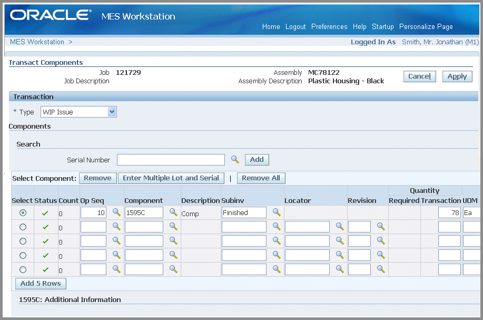Image resolution: width=483 pixels, height=320 pixels.
Task: Open Locator lookup in third row
Action: (x=340, y=240)
